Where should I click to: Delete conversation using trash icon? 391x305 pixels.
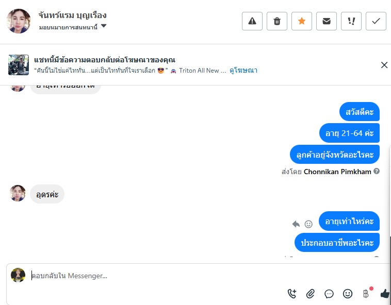click(277, 21)
